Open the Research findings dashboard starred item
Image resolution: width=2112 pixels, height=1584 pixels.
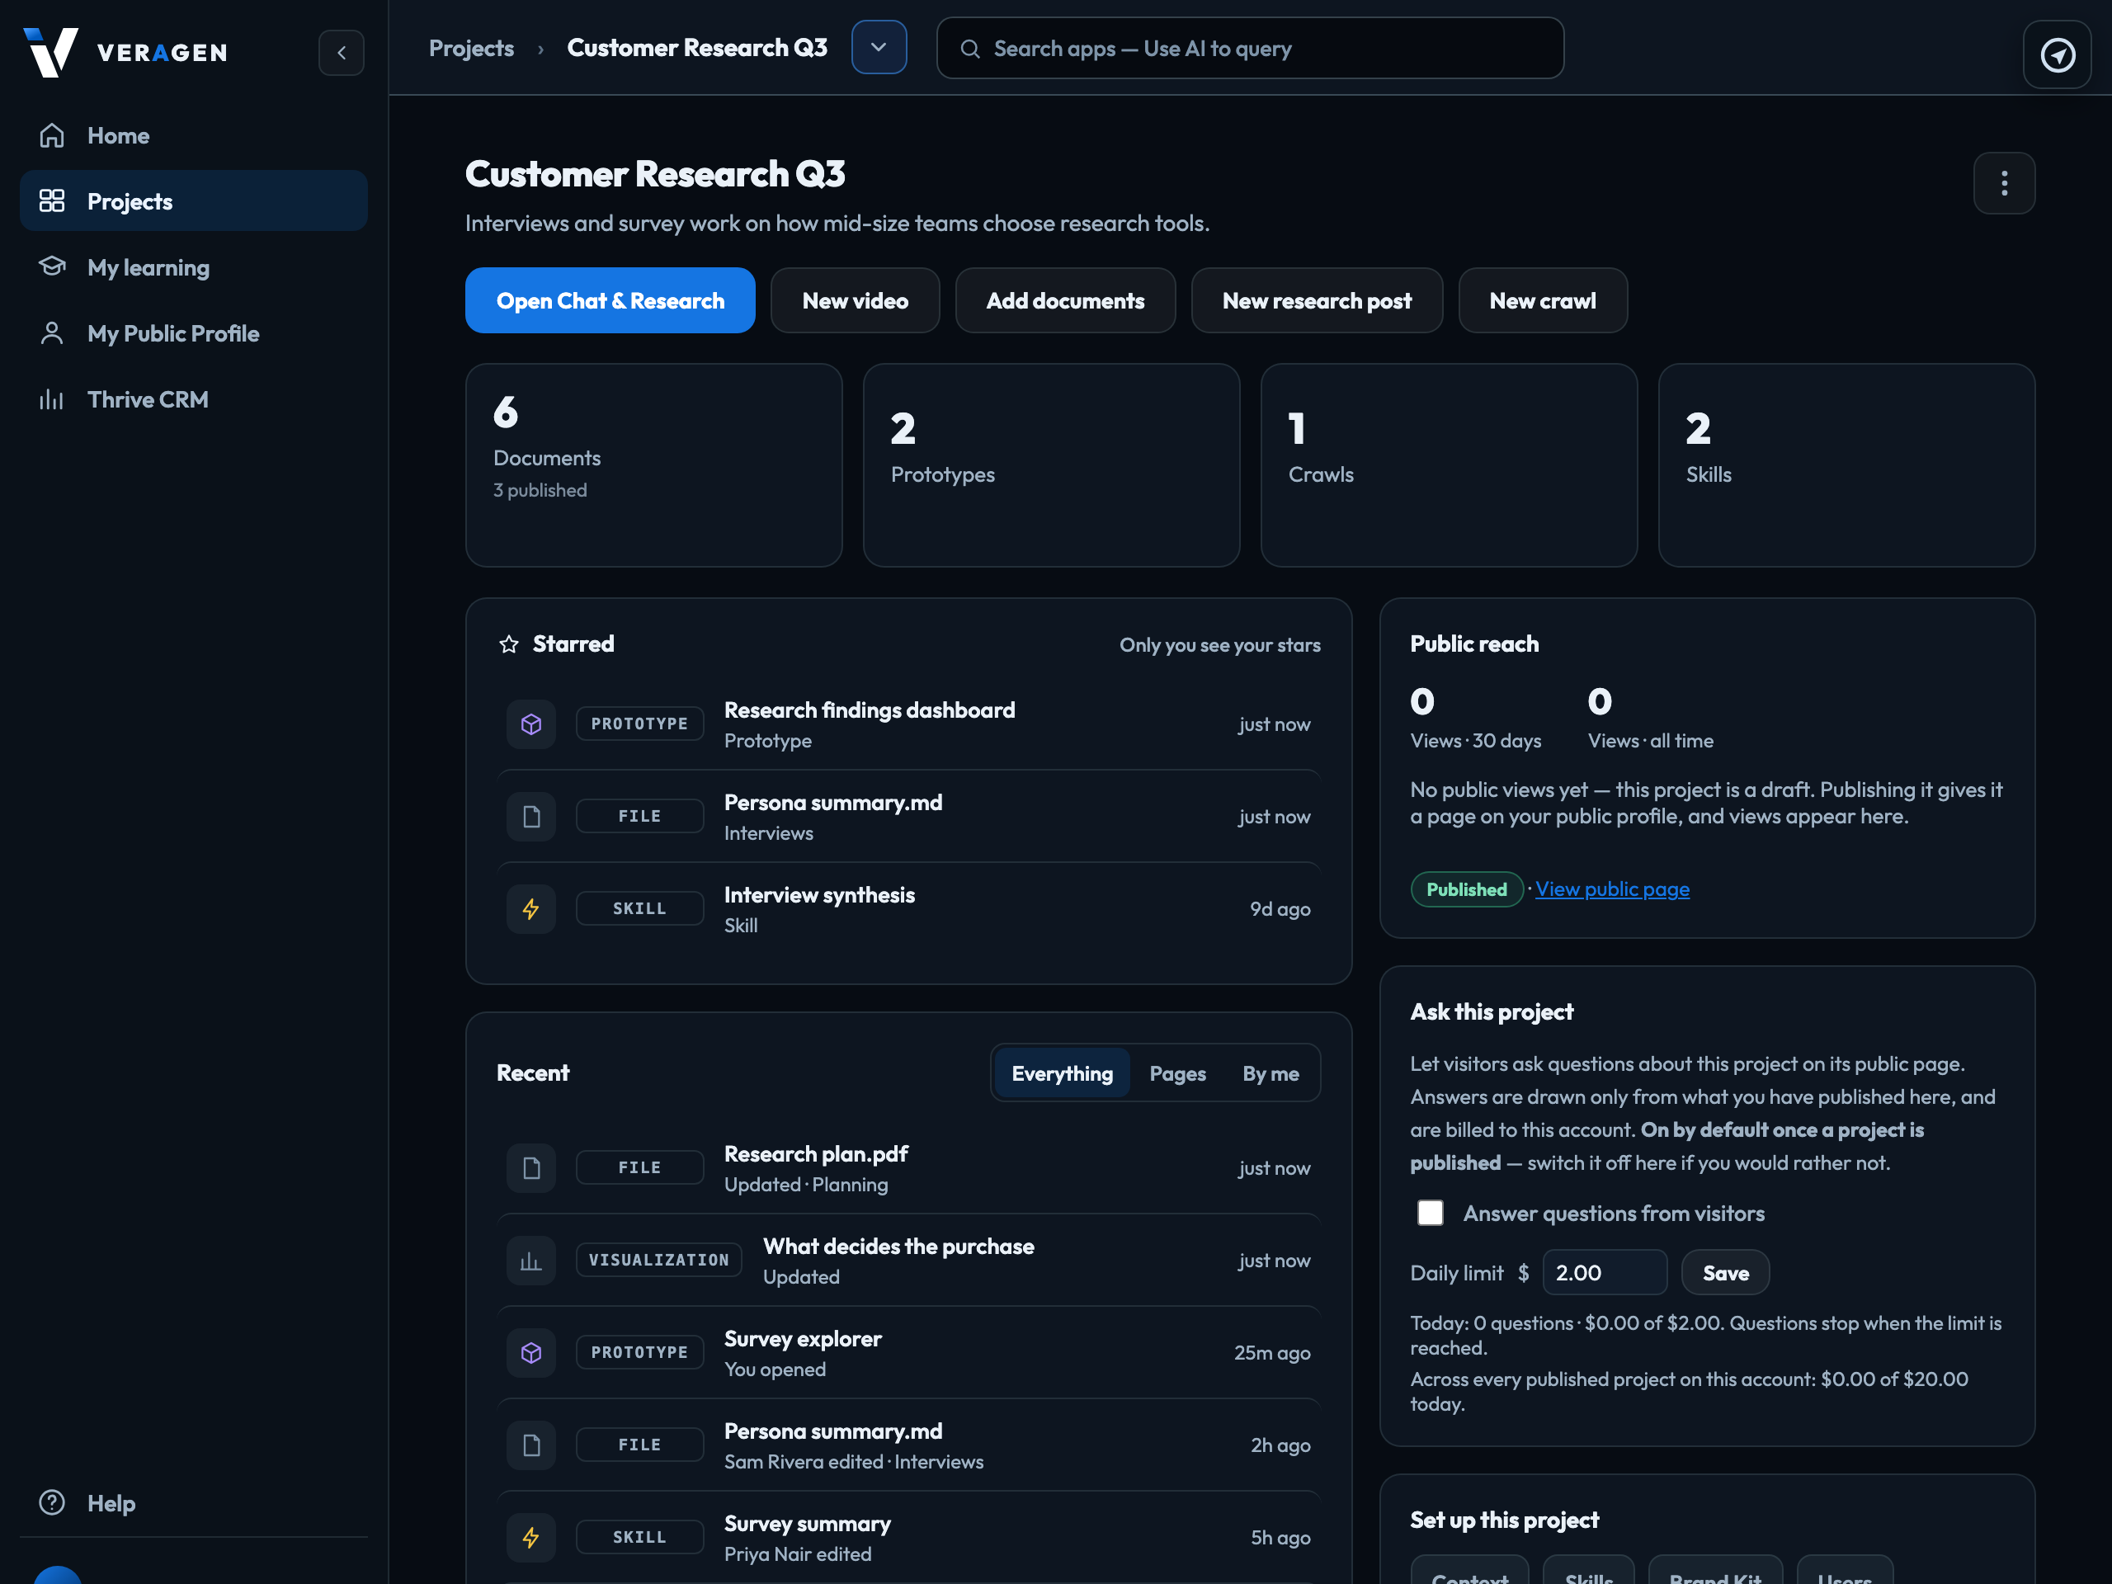coord(908,724)
